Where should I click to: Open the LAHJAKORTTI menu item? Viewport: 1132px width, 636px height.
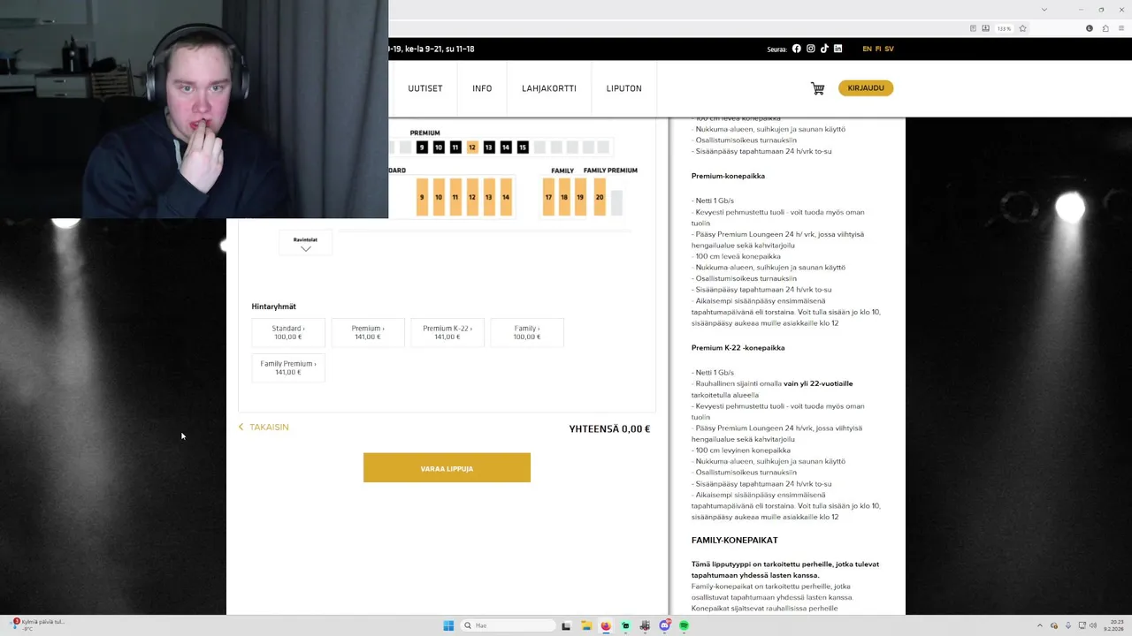click(549, 88)
